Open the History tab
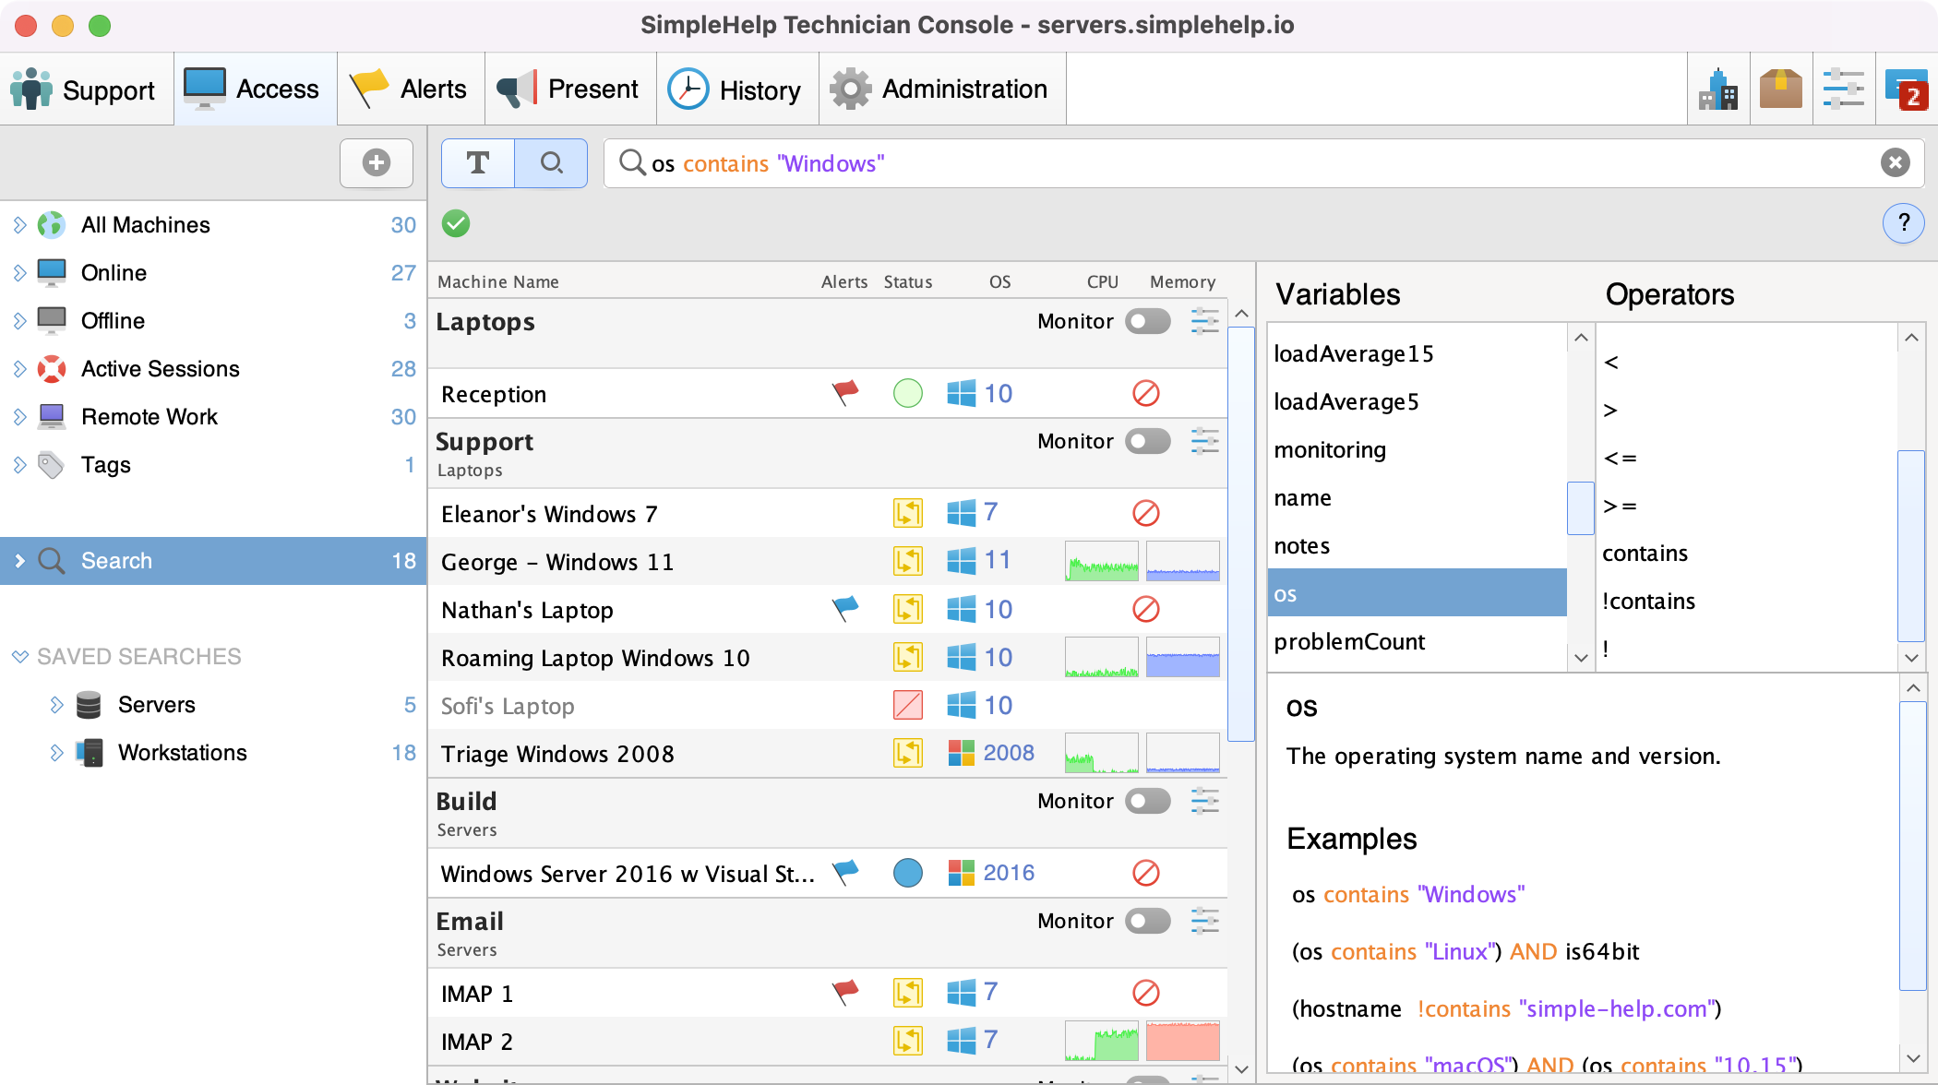The height and width of the screenshot is (1085, 1938). pos(737,89)
